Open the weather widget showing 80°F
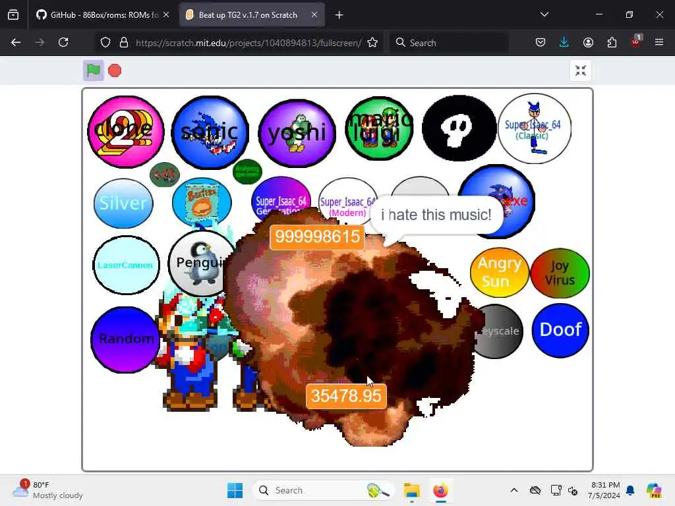This screenshot has height=506, width=675. 47,490
